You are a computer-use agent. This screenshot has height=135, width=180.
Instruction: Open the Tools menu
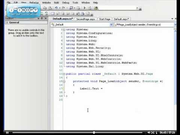coord(75,3)
